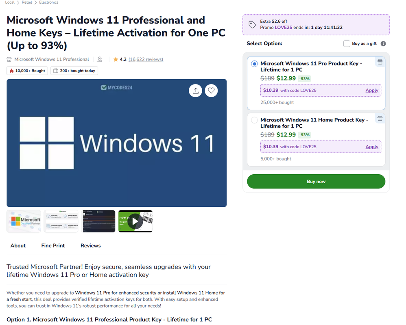The width and height of the screenshot is (406, 325).
Task: Select the Windows 11 Pro Product Key radio option
Action: click(254, 64)
